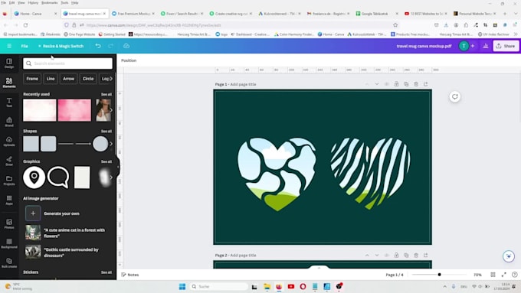This screenshot has height=293, width=521.
Task: See all Recently used elements
Action: 106,95
